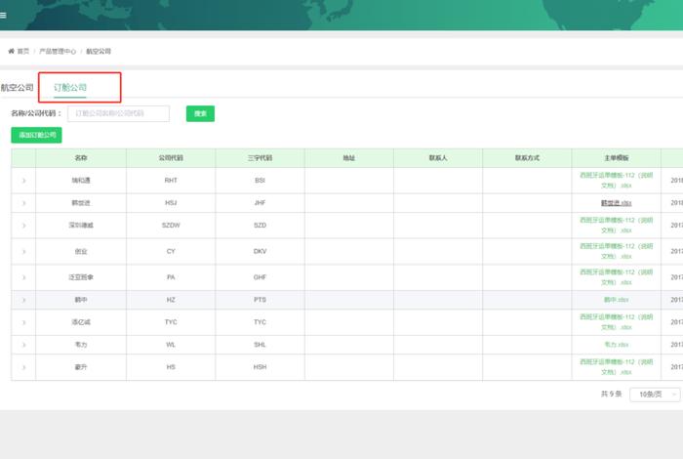This screenshot has width=683, height=459.
Task: Open the 产品管理中心 breadcrumb link
Action: (58, 51)
